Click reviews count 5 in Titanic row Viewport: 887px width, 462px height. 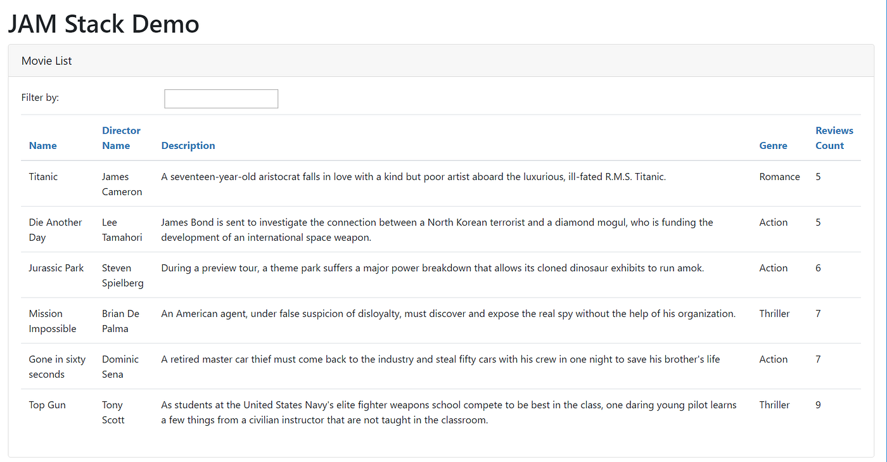[818, 177]
